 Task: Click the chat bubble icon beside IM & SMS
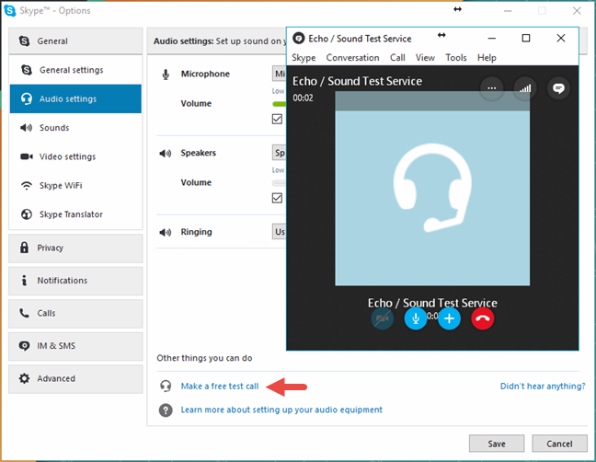(24, 346)
